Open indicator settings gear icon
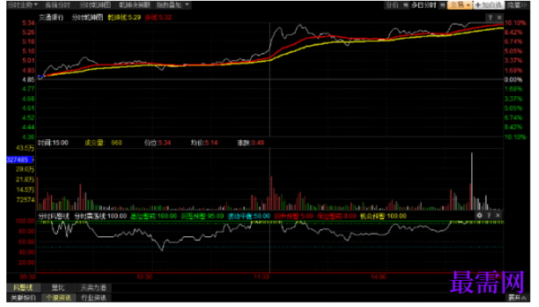This screenshot has width=539, height=307. pos(479,216)
